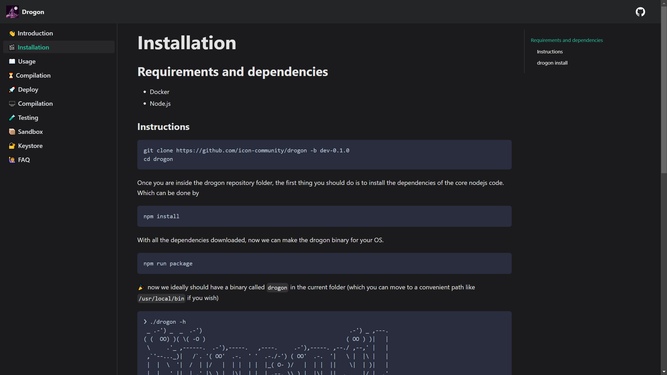
Task: Click the test tube Testing icon
Action: pyautogui.click(x=12, y=118)
